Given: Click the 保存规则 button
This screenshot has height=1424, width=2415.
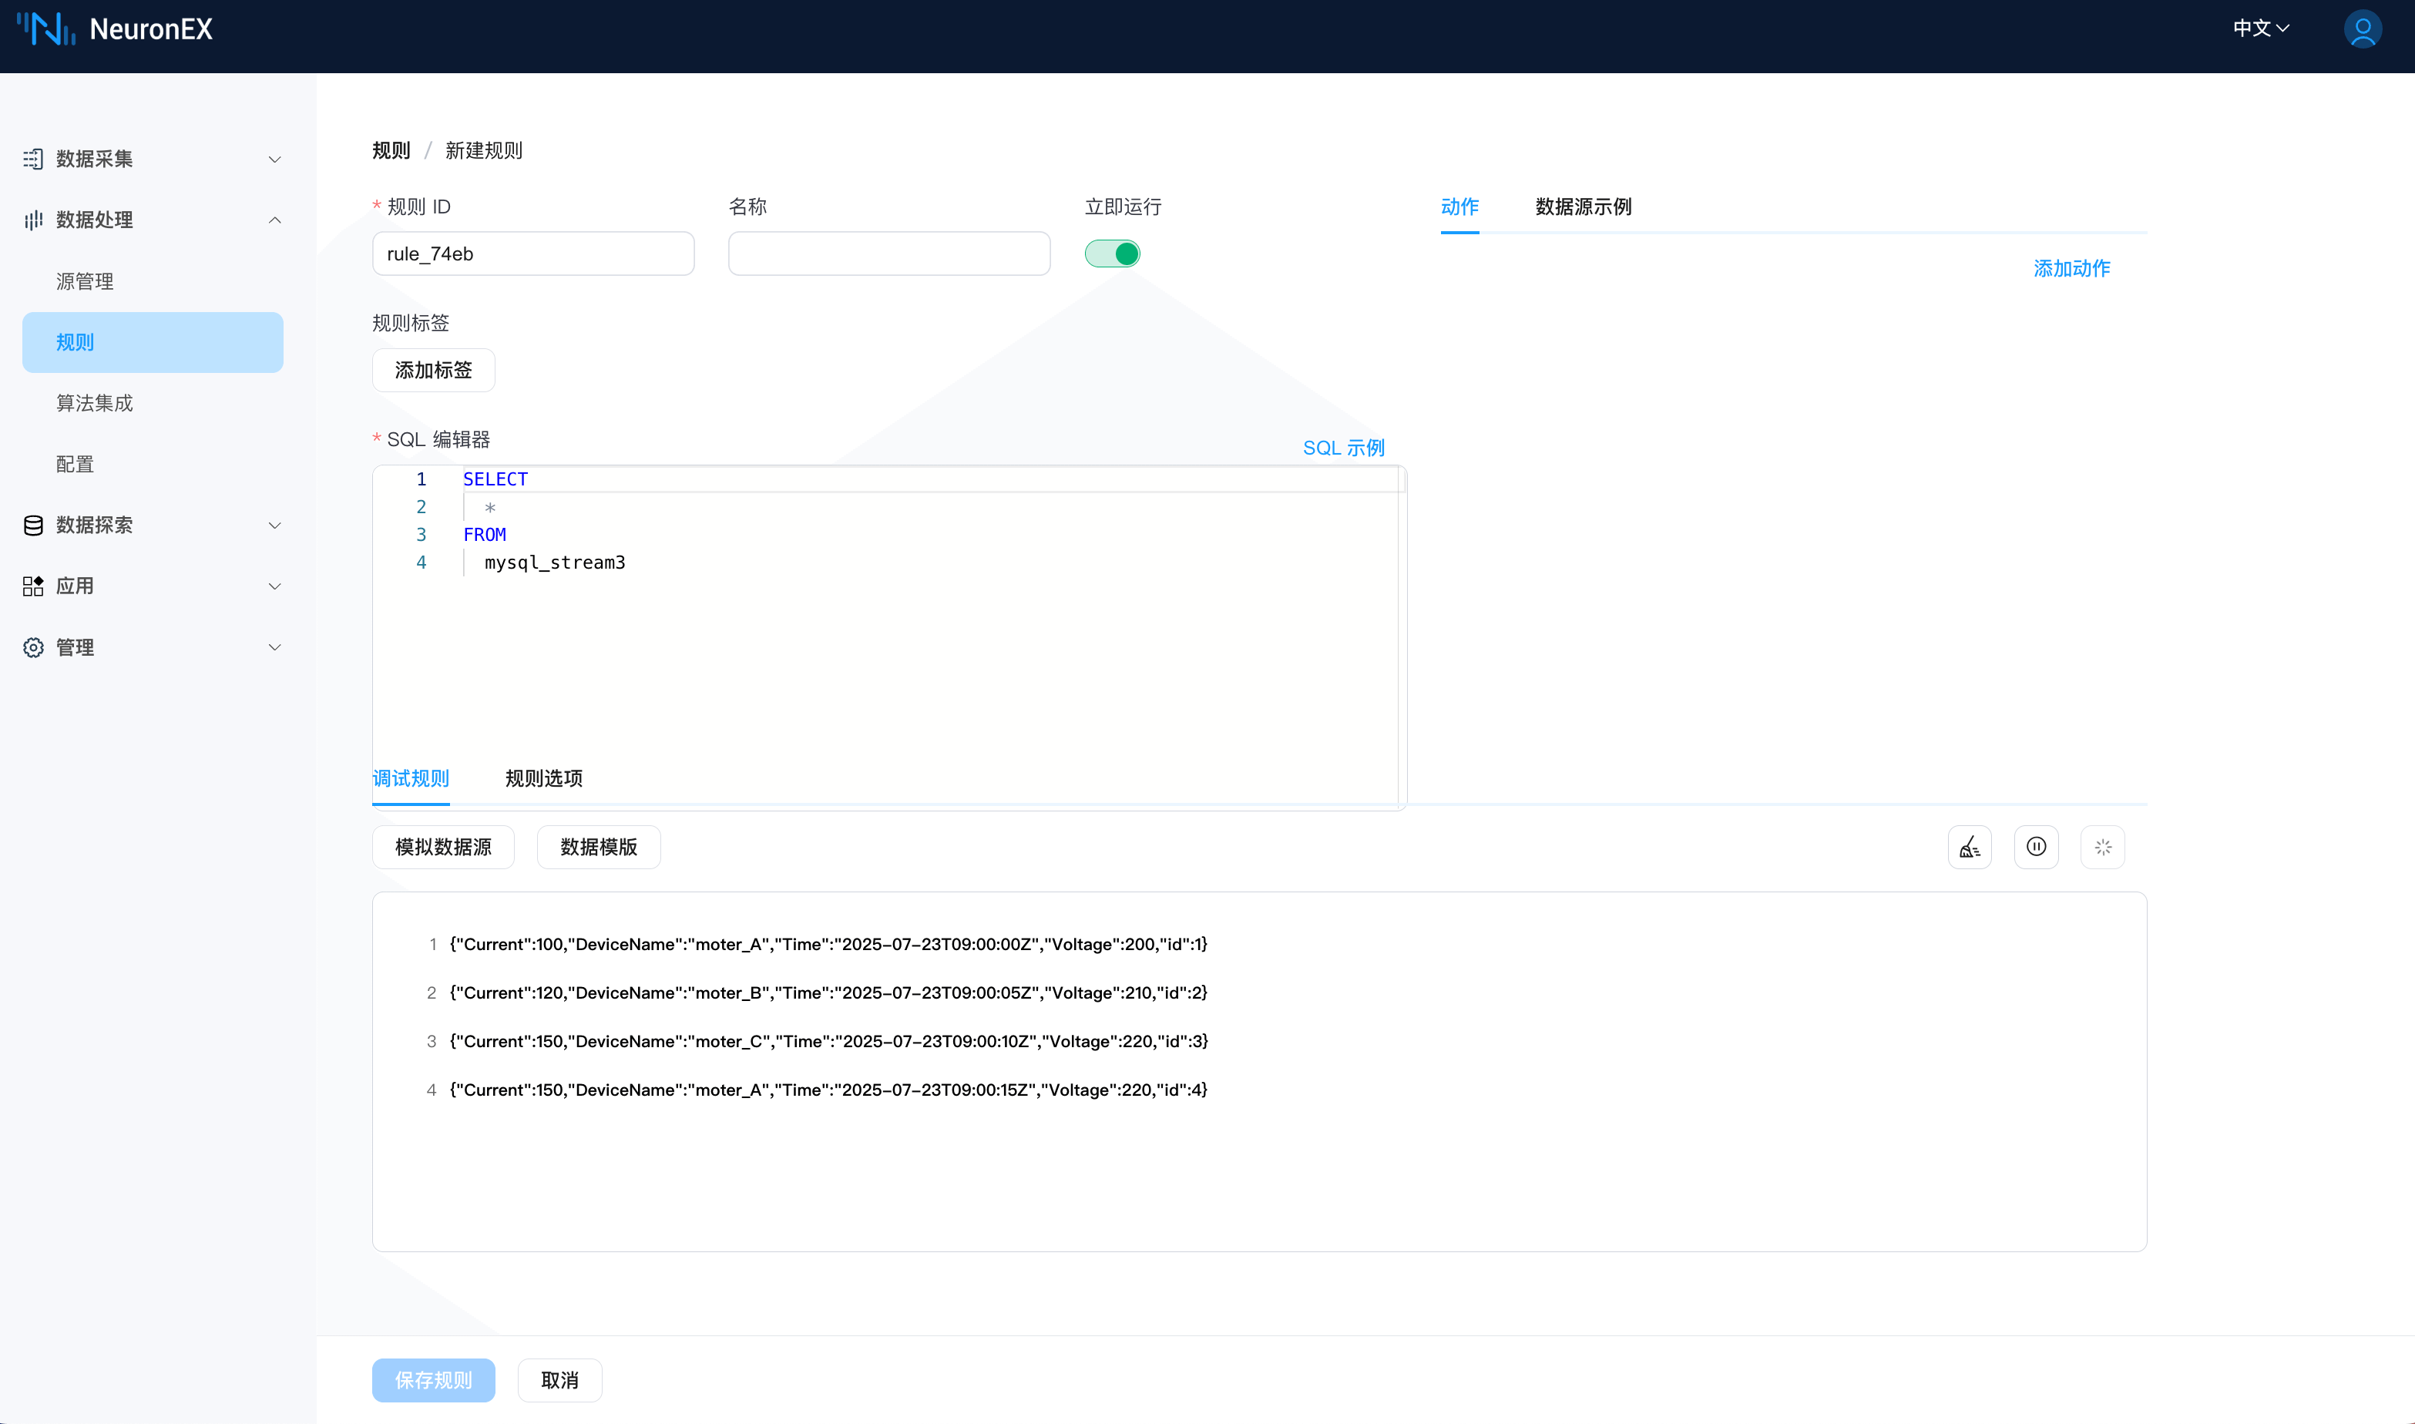Looking at the screenshot, I should point(433,1380).
